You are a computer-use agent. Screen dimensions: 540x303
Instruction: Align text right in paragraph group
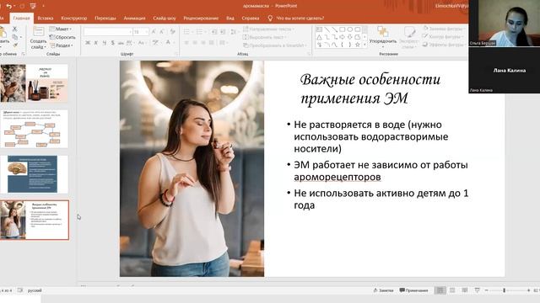(203, 43)
